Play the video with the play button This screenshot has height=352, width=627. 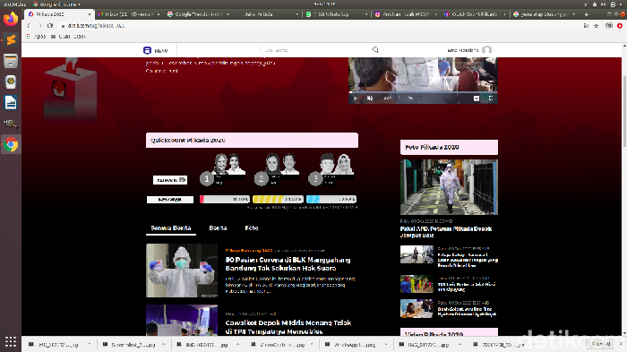pos(355,98)
